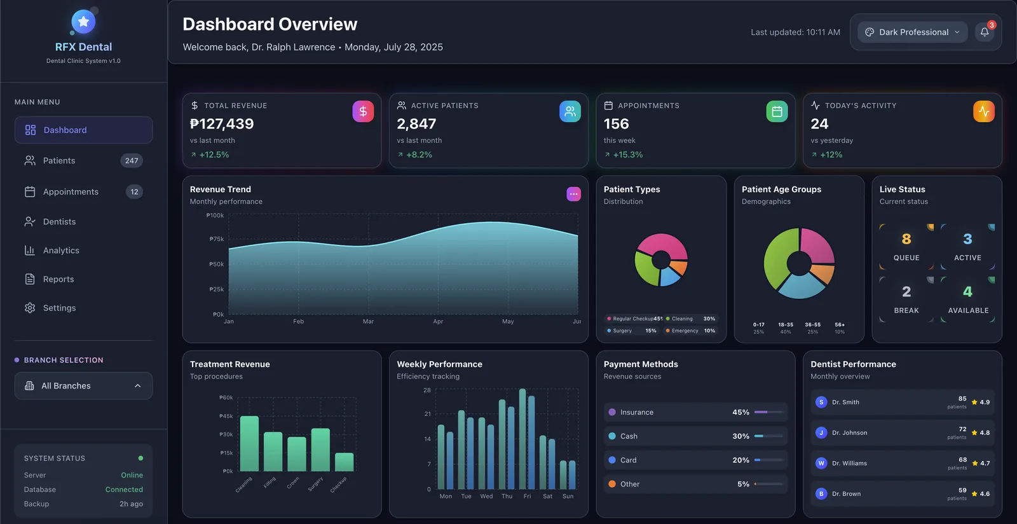Navigate to Analytics menu item
1017x524 pixels.
point(83,251)
